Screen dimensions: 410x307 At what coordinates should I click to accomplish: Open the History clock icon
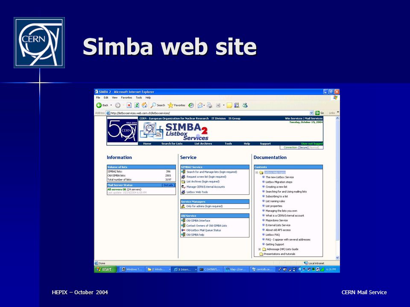191,105
